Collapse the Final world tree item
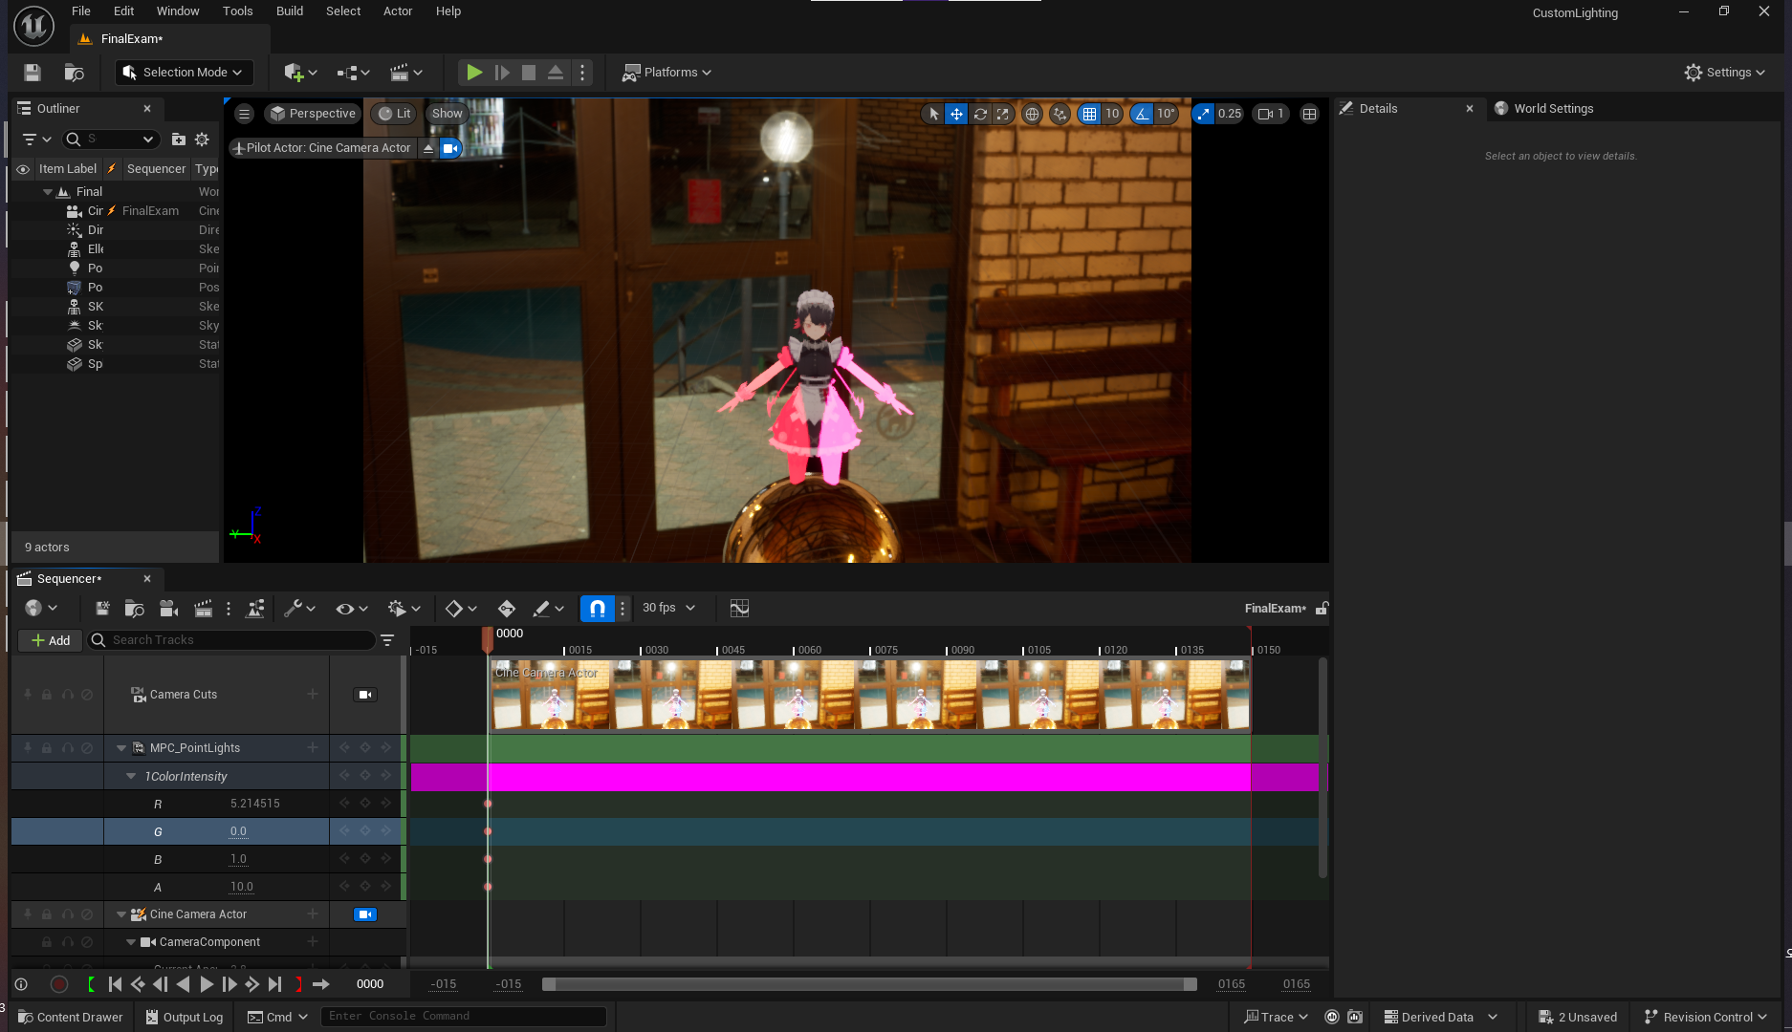Viewport: 1792px width, 1032px height. pyautogui.click(x=48, y=192)
